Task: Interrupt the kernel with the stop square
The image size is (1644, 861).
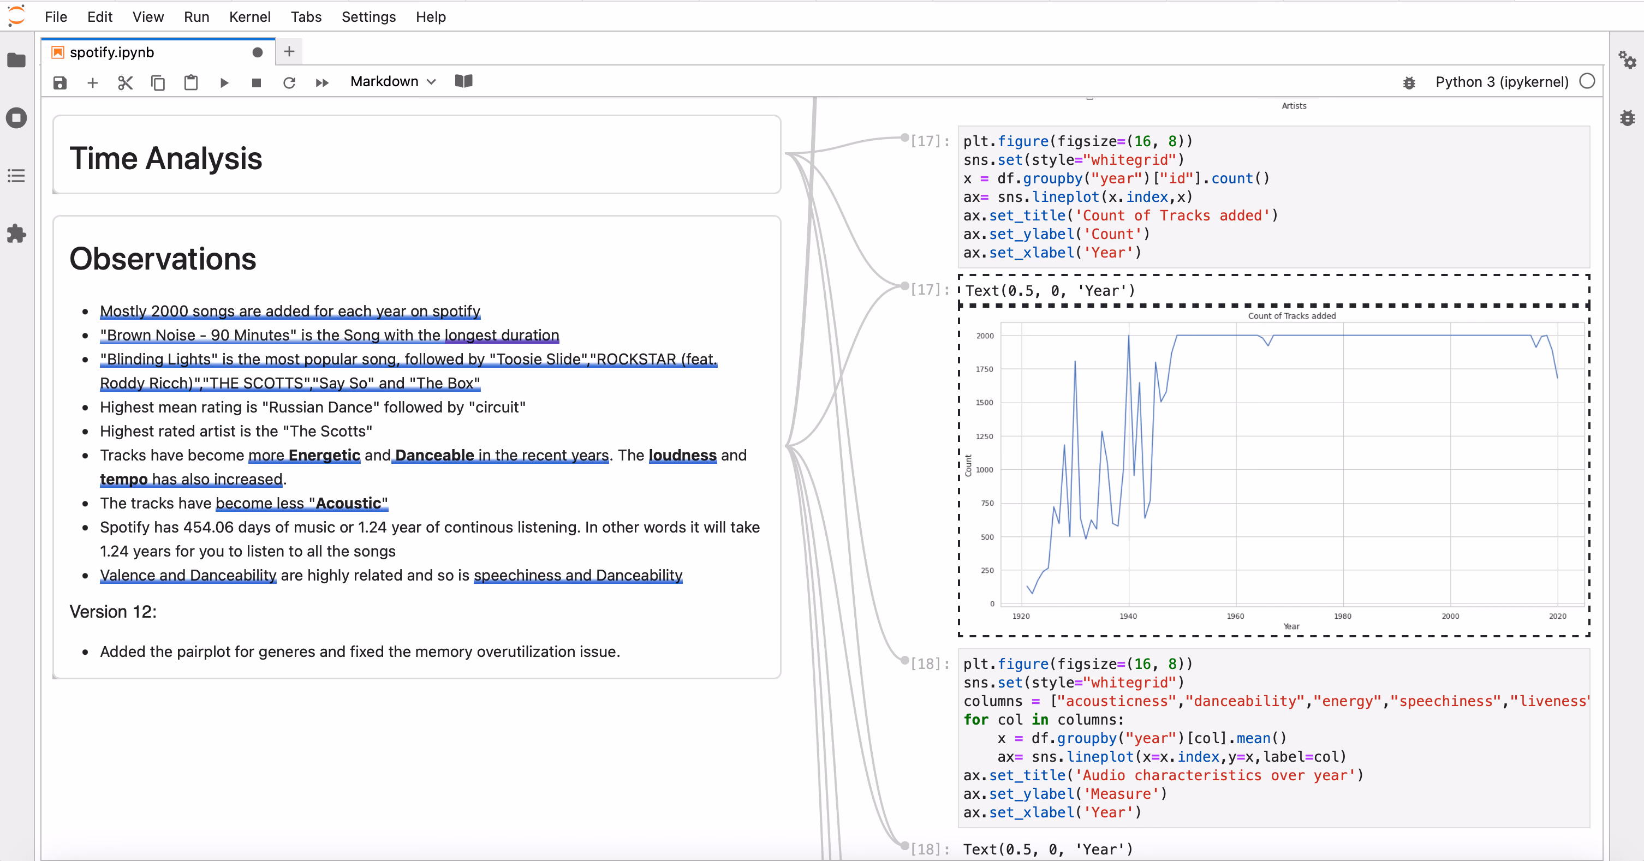Action: click(257, 83)
